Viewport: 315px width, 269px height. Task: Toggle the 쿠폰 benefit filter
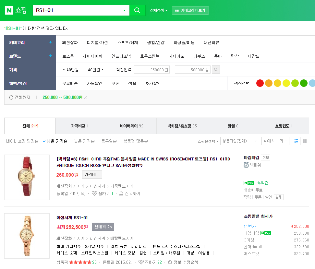[x=115, y=83]
